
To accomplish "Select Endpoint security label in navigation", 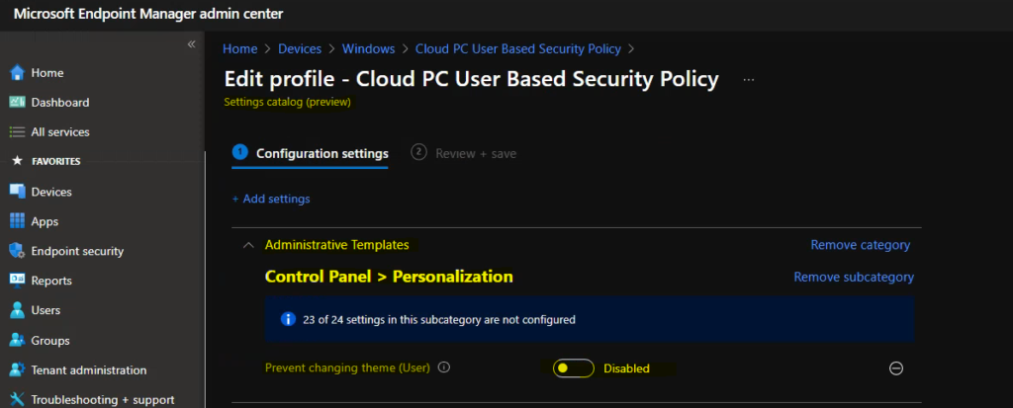I will 77,251.
